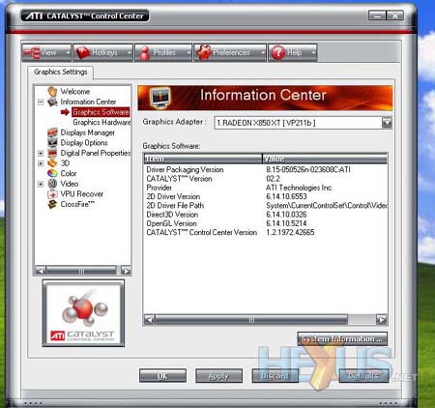Select the Graphics Settings tab
This screenshot has width=435, height=408.
tap(61, 72)
